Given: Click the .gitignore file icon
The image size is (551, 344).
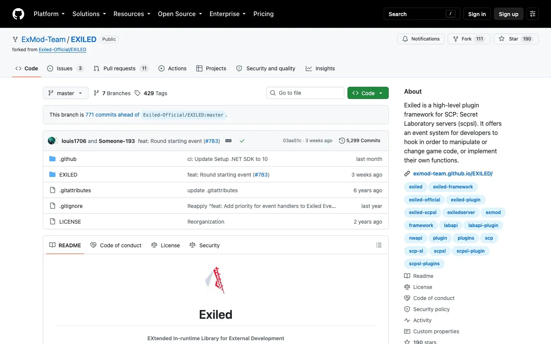Looking at the screenshot, I should (52, 206).
